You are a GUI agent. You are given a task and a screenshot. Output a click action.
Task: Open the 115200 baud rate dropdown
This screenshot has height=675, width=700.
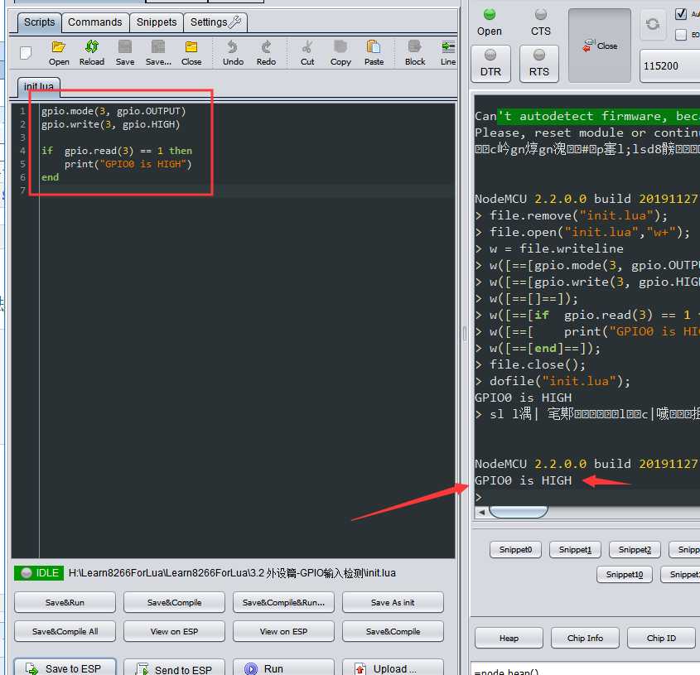[x=669, y=66]
